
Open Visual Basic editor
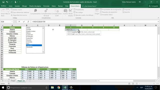pos(3,12)
